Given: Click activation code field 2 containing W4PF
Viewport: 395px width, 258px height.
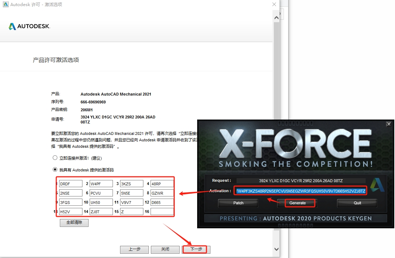Looking at the screenshot, I should pos(101,184).
